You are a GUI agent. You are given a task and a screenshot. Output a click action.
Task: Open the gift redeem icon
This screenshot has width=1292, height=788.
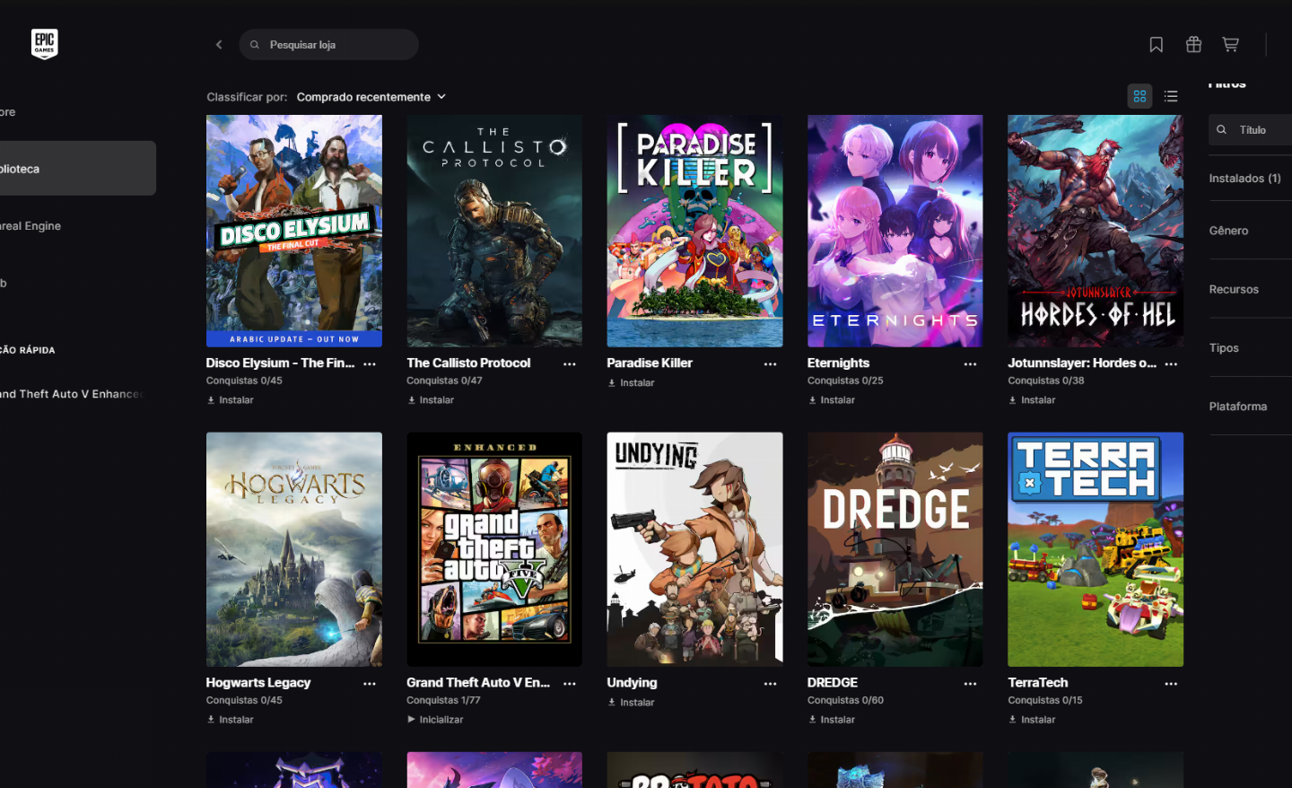(x=1193, y=44)
